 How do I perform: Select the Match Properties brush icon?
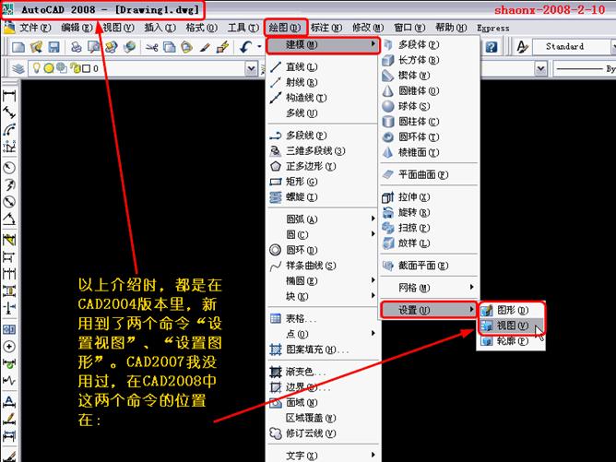(205, 48)
